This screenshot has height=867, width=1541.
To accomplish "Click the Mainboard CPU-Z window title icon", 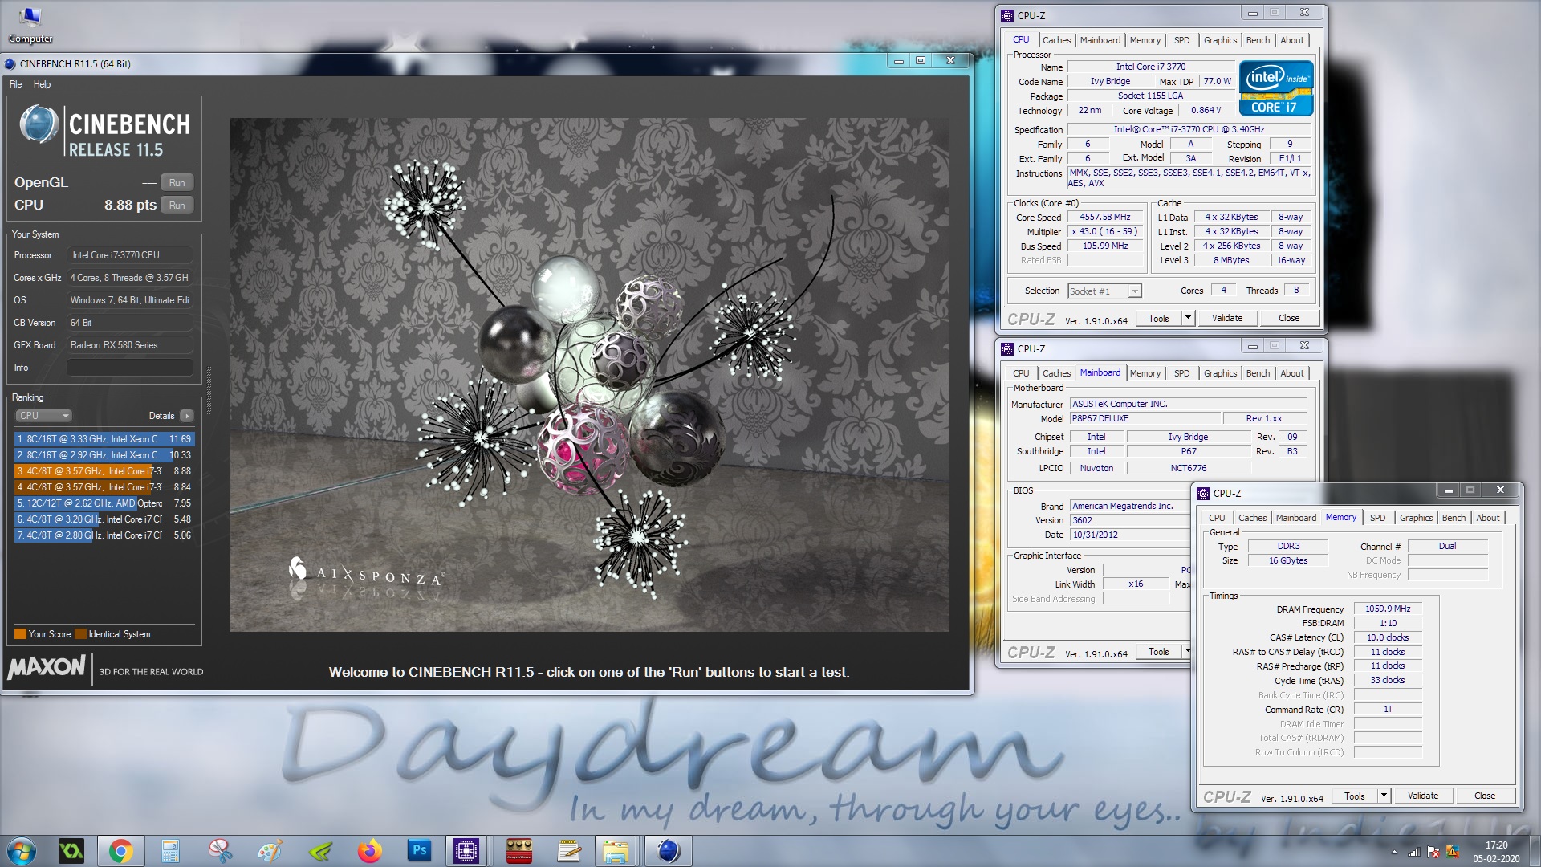I will tap(1007, 348).
